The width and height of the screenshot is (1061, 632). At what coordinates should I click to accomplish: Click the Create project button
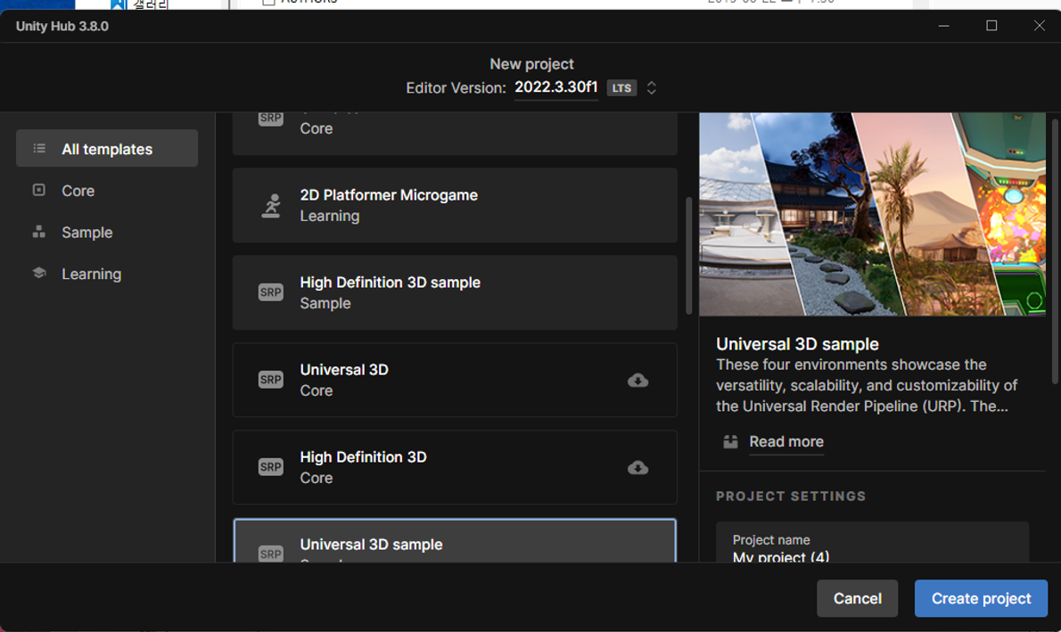[981, 598]
